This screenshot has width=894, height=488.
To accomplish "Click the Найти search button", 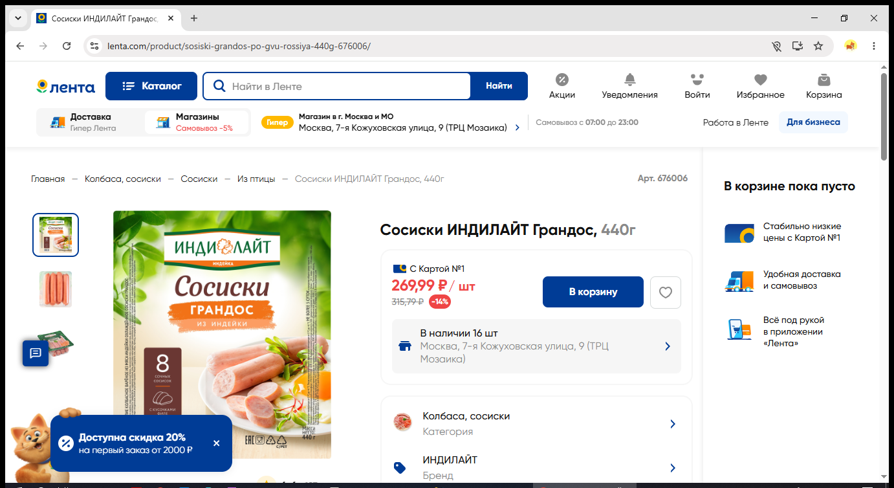I will (x=499, y=86).
